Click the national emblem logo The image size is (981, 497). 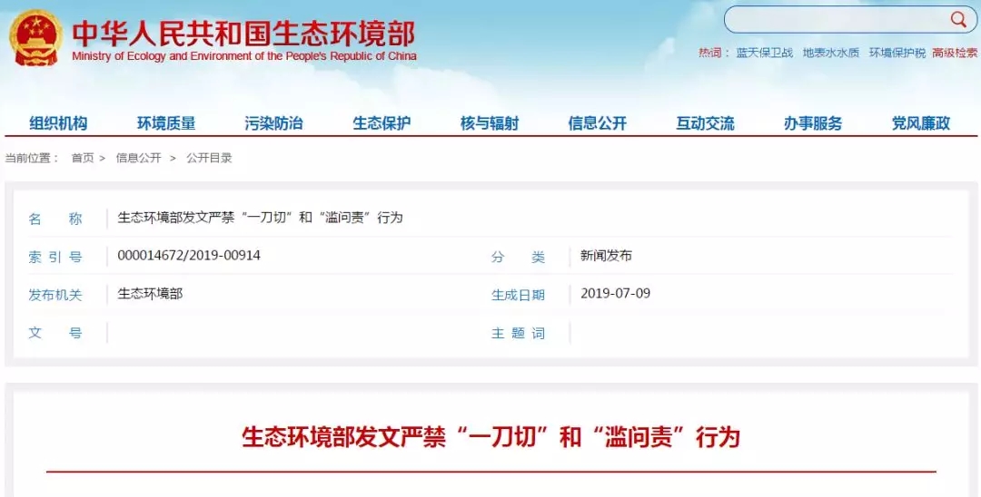pos(36,39)
